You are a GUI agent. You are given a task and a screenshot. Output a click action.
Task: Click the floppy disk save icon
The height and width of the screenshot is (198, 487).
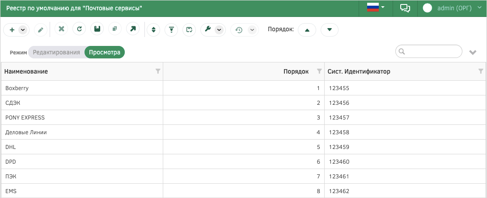[x=97, y=29]
